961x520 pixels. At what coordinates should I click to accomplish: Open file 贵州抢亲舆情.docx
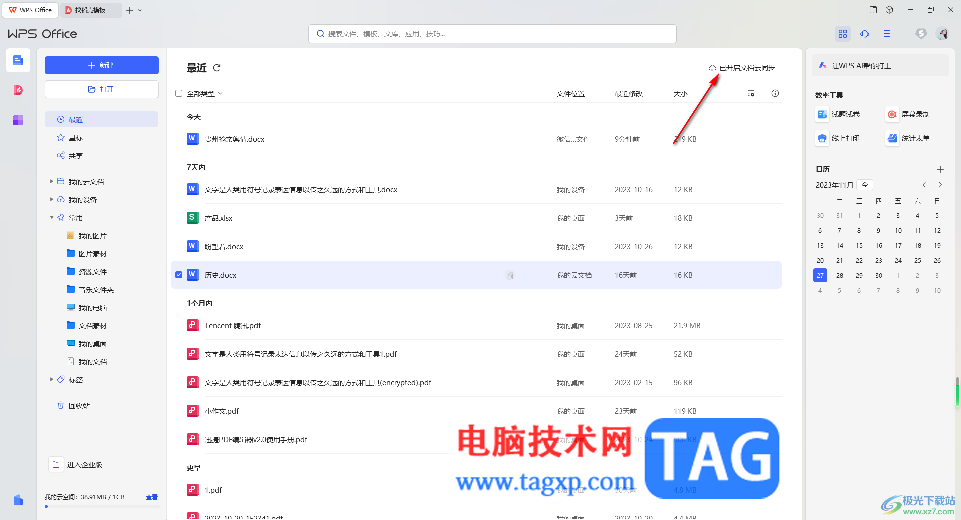coord(234,139)
